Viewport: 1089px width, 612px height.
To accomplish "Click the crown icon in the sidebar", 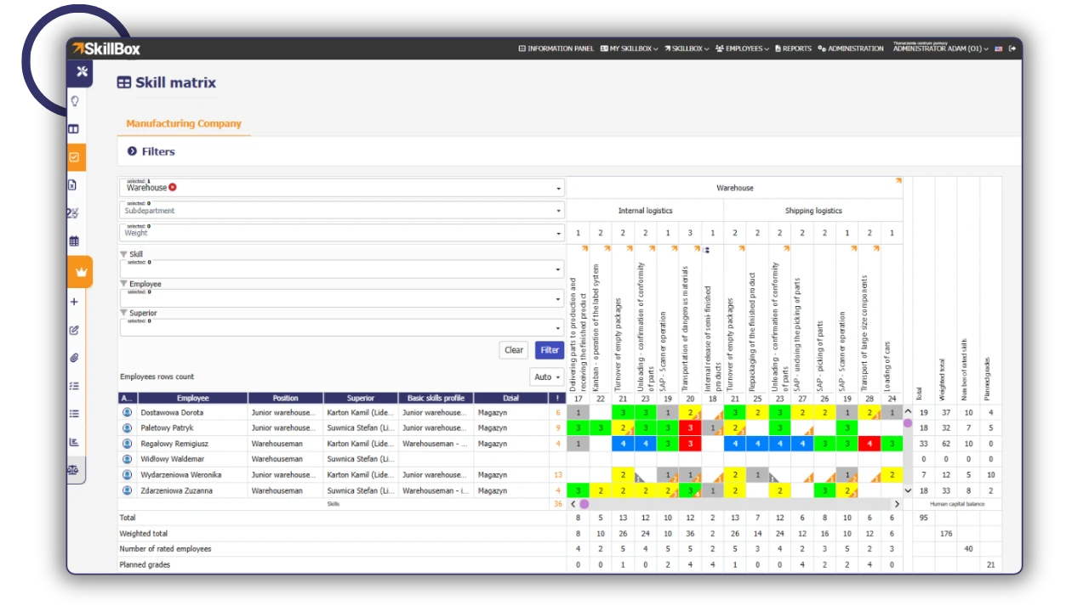I will click(x=82, y=272).
